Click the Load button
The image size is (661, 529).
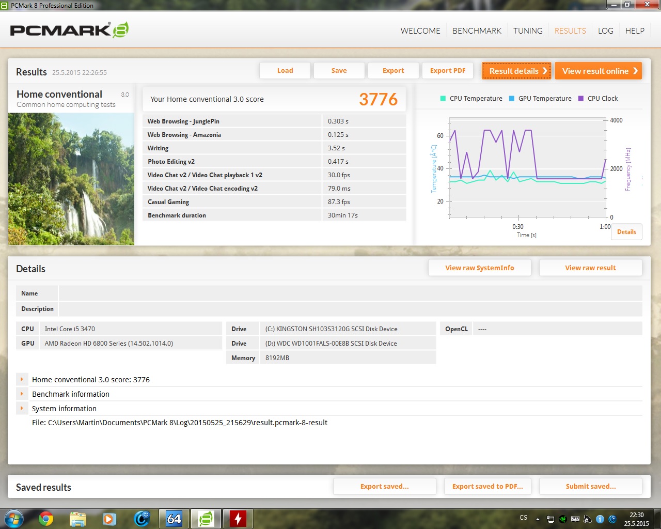tap(285, 71)
